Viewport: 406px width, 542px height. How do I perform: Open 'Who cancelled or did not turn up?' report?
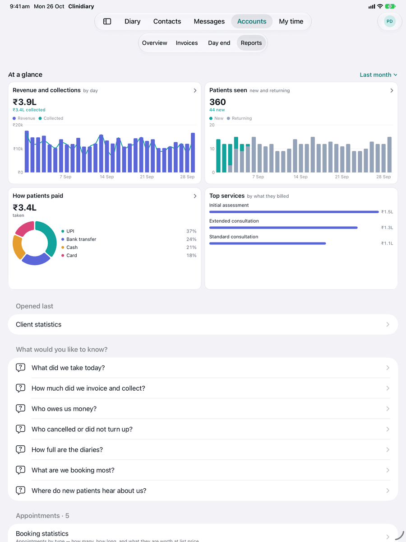click(203, 429)
